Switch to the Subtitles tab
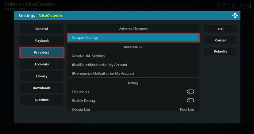Image resolution: width=254 pixels, height=134 pixels. click(42, 100)
